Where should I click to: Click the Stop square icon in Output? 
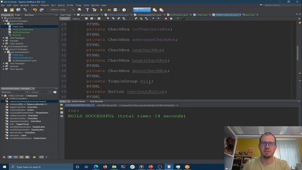click(62, 112)
